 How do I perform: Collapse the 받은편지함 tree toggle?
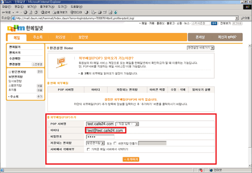[x=10, y=72]
